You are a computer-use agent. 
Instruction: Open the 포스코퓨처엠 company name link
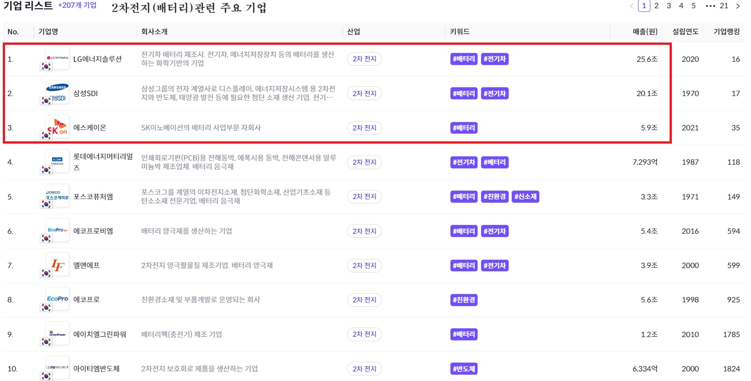coord(93,197)
